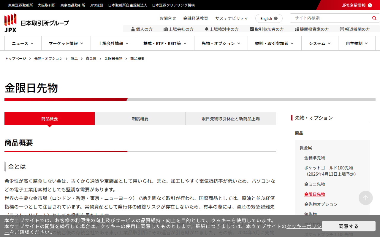Click トップページ breadcrumb

(15, 59)
